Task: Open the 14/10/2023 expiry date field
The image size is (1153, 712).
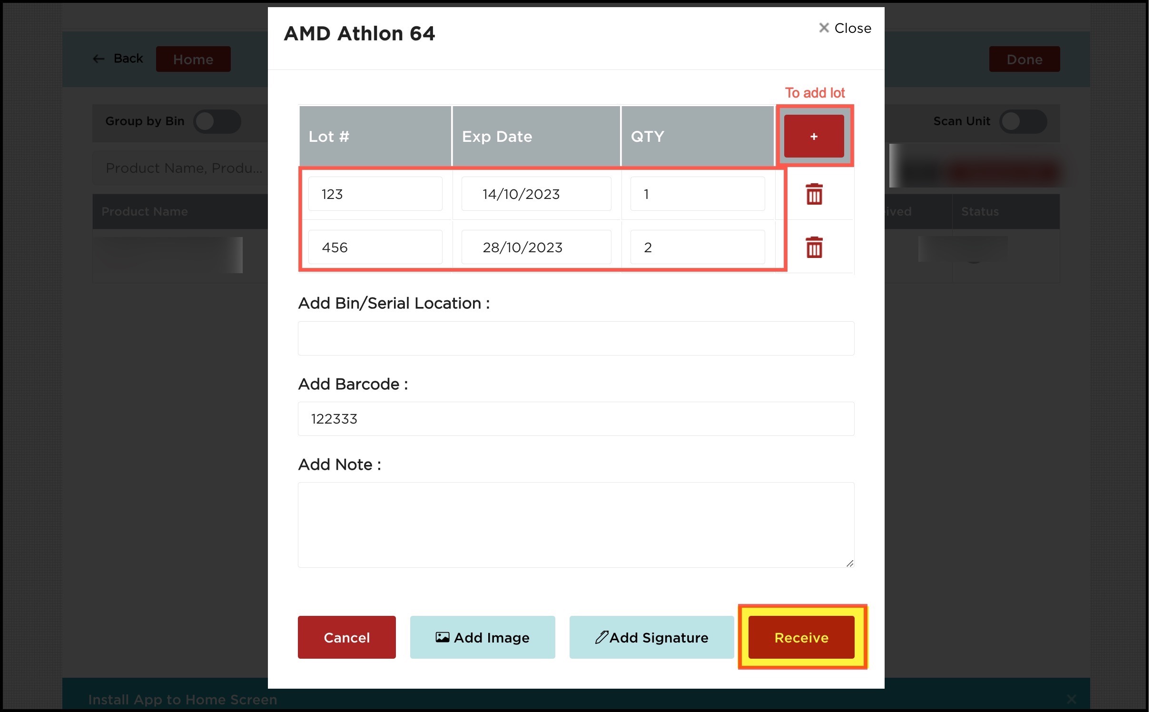Action: pos(536,194)
